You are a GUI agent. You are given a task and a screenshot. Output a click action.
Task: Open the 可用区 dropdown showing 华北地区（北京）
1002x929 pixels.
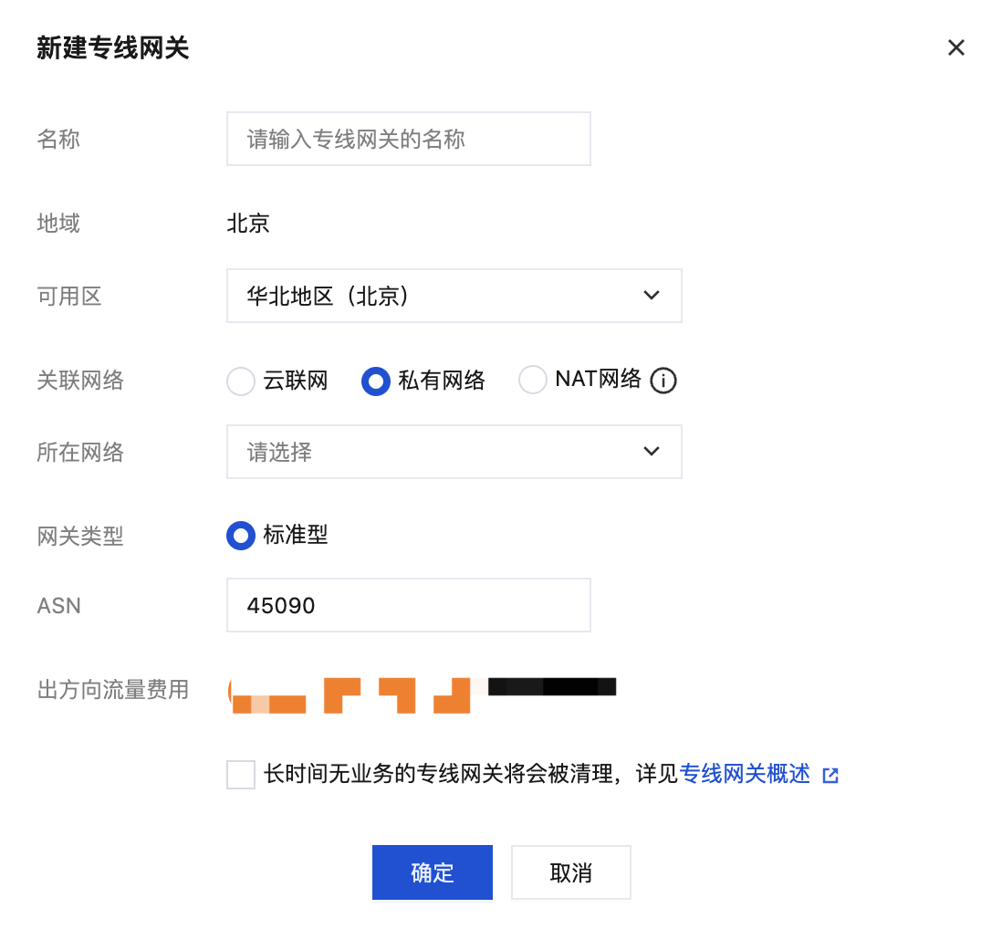click(438, 296)
